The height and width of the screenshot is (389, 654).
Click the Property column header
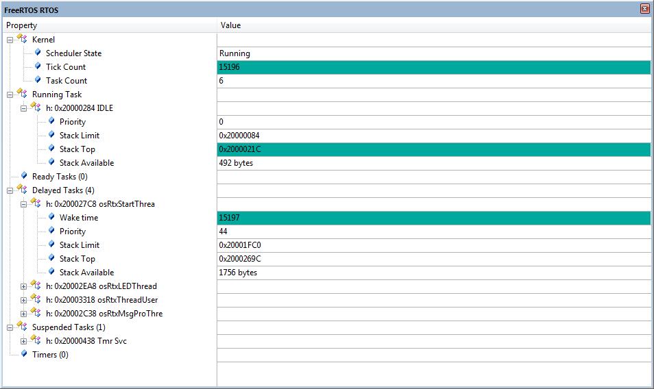point(109,25)
